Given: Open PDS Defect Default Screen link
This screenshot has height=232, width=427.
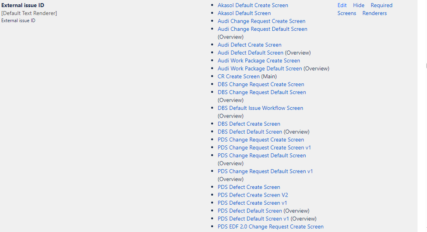Looking at the screenshot, I should tap(250, 211).
